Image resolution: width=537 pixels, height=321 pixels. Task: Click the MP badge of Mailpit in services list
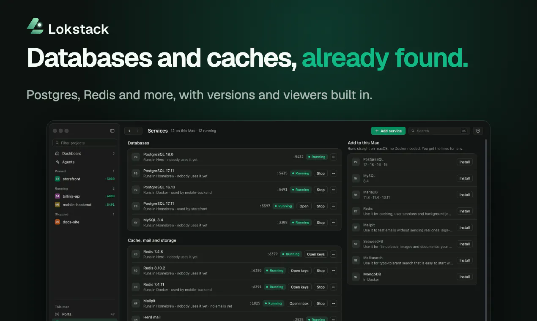pyautogui.click(x=136, y=303)
